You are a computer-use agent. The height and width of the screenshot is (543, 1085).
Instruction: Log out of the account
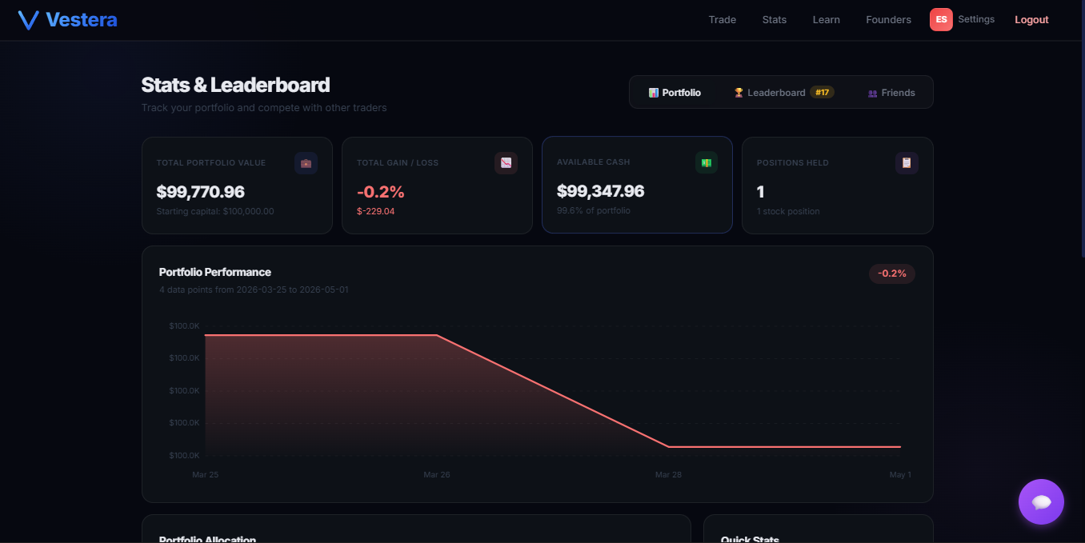pos(1031,20)
